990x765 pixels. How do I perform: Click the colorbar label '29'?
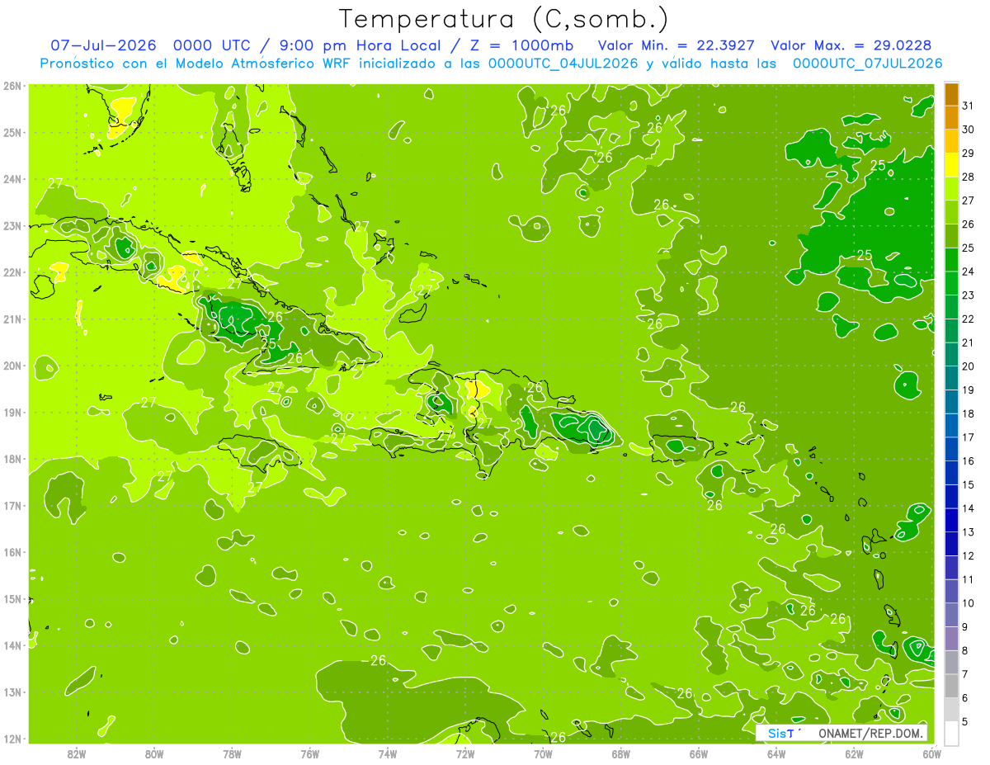click(969, 153)
